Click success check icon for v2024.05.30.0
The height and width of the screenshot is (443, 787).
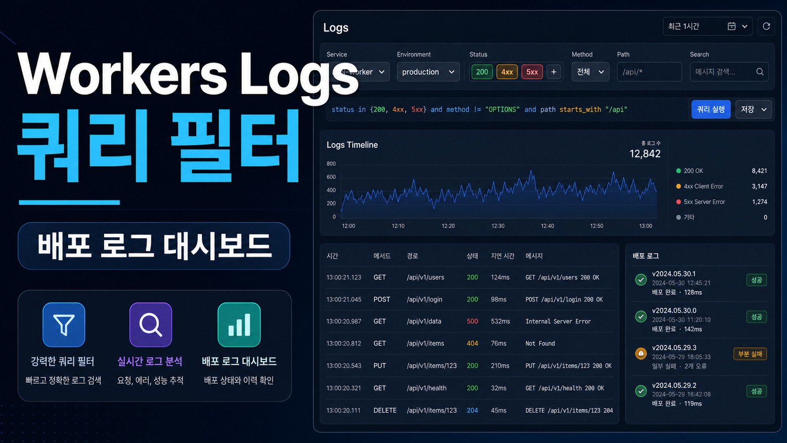641,316
